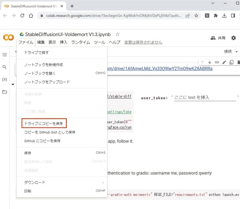Image resolution: width=240 pixels, height=209 pixels.
Task: Open the drive/1AfAmwLMd link
Action: click(x=160, y=68)
